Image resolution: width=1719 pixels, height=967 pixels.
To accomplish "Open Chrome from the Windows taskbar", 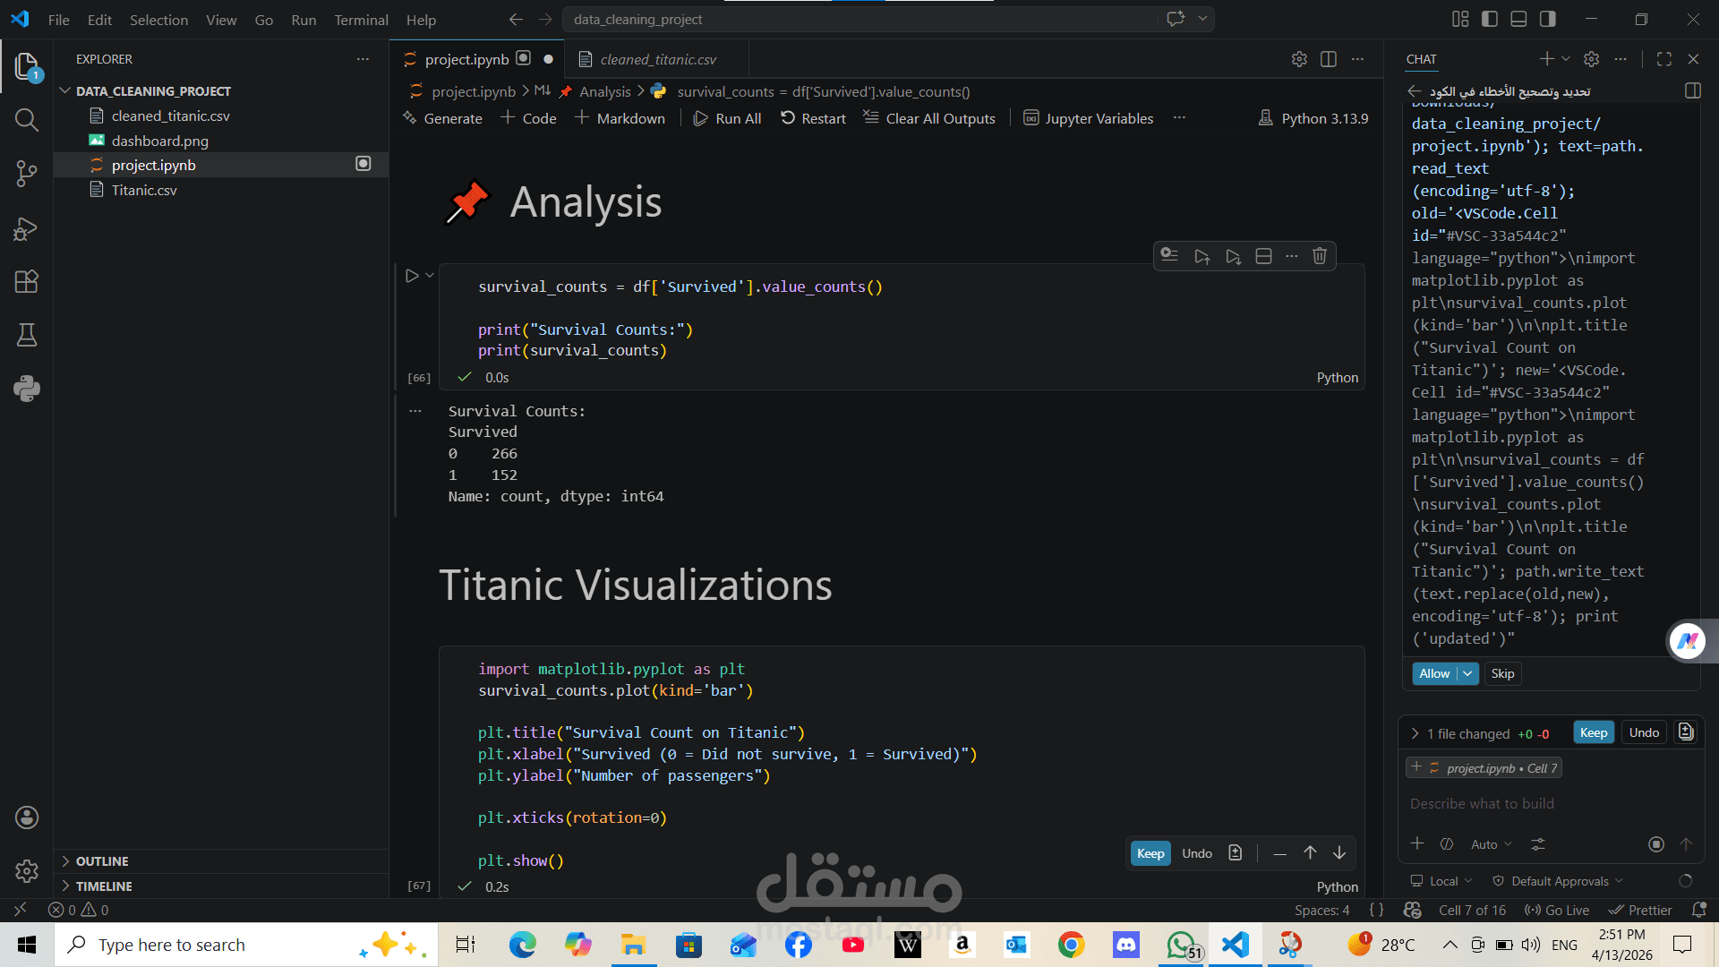I will (1071, 945).
